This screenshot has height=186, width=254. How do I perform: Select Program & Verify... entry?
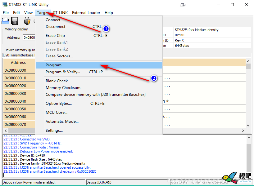tap(99, 72)
